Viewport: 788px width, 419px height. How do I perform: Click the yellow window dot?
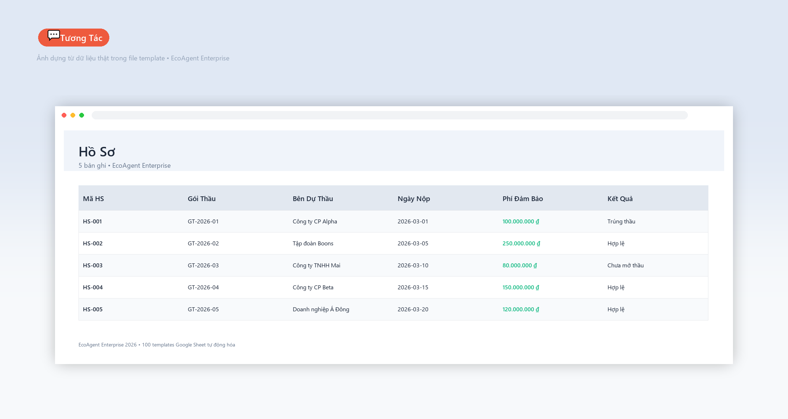73,115
